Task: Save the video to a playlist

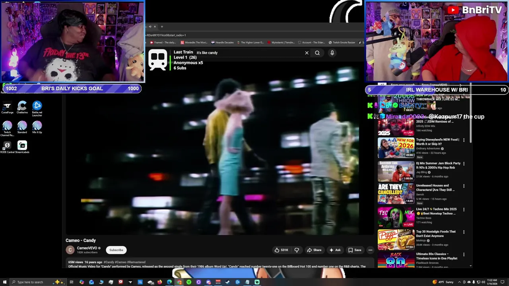Action: [355, 250]
